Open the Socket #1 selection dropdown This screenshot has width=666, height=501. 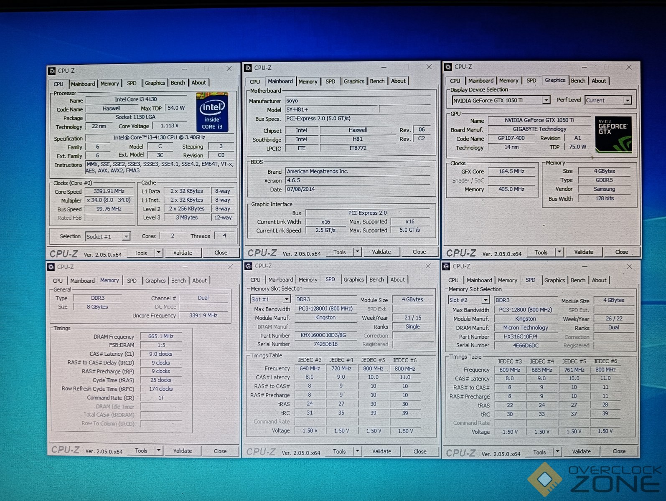(125, 237)
